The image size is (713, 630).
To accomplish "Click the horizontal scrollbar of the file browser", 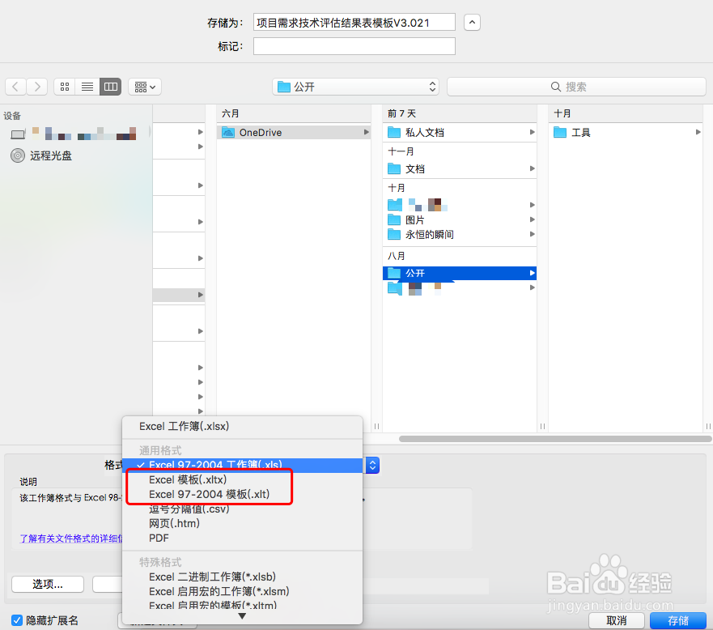I will pos(555,439).
